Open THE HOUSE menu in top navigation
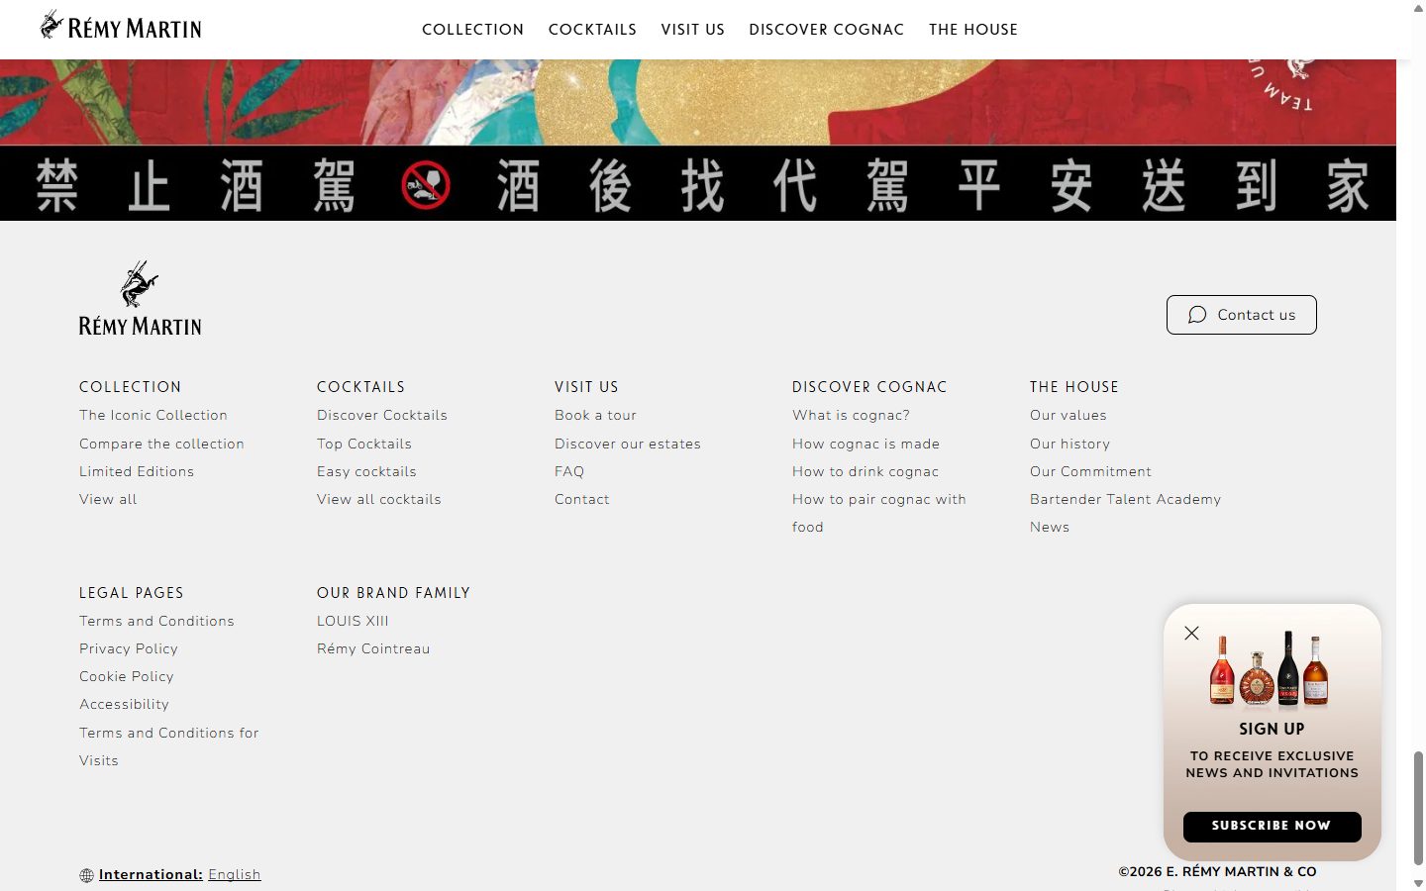 (x=972, y=30)
